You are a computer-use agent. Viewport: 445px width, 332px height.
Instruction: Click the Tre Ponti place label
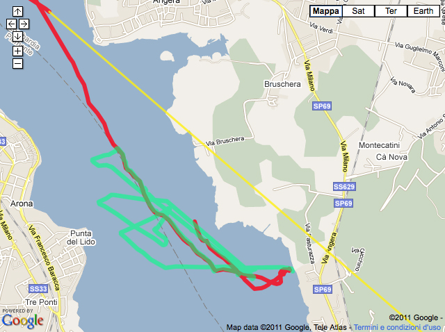[x=42, y=302]
